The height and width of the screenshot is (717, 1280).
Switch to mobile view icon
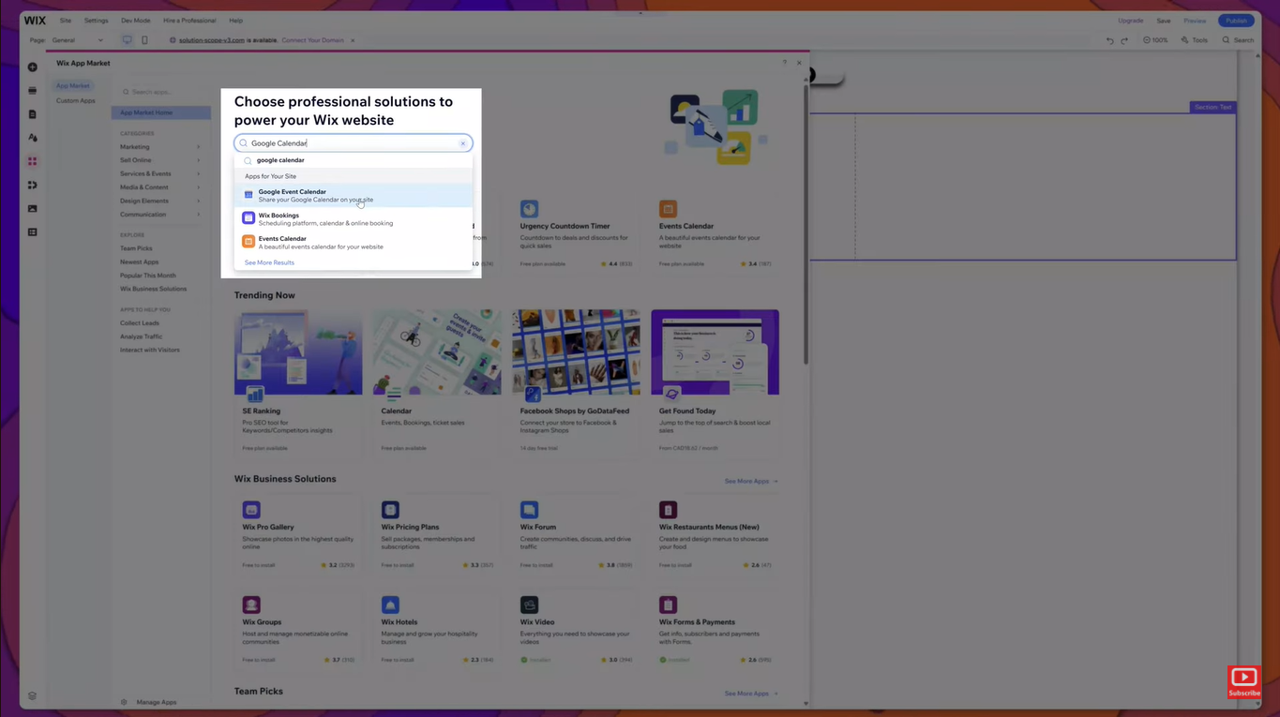coord(144,40)
